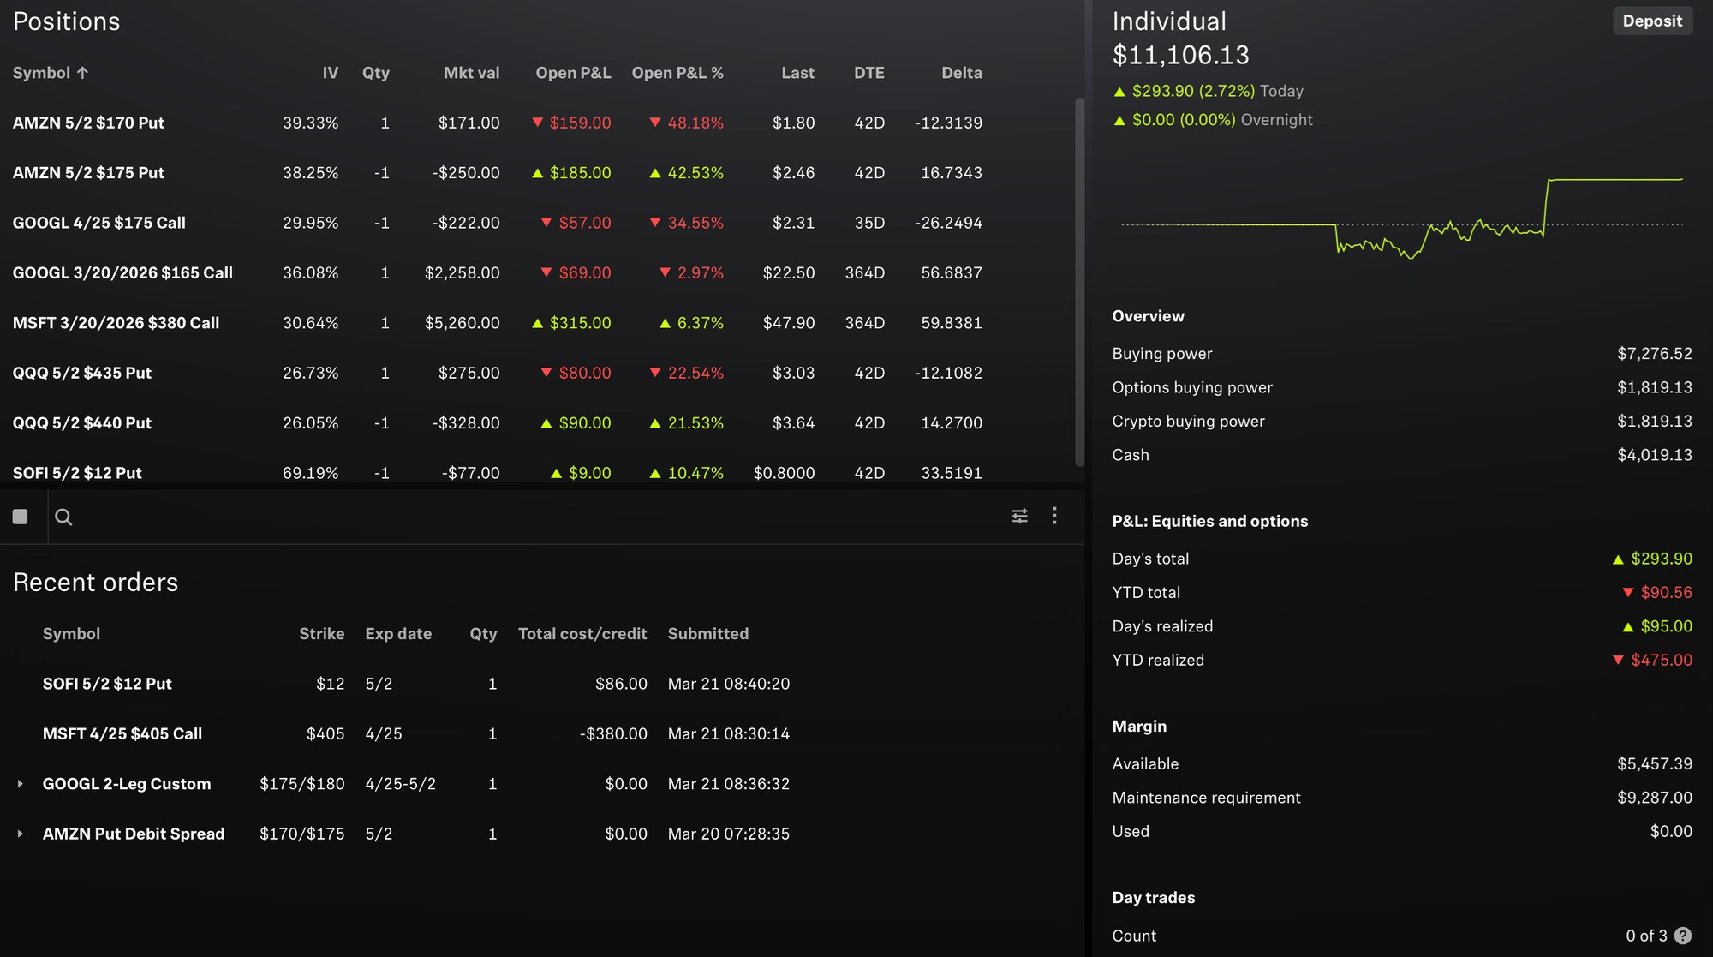Click the Individual account title

pyautogui.click(x=1169, y=21)
